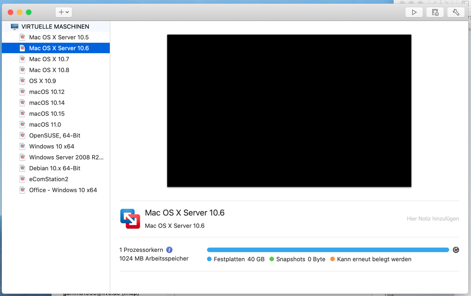Click the Virtuelle Maschinen monitor icon
Viewport: 471px width, 296px height.
[15, 27]
